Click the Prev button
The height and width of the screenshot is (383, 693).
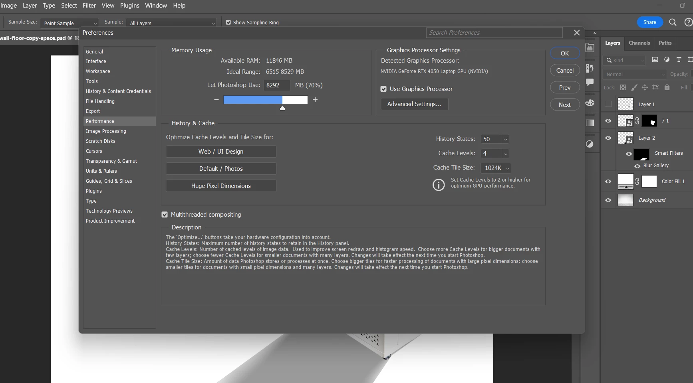pyautogui.click(x=565, y=88)
